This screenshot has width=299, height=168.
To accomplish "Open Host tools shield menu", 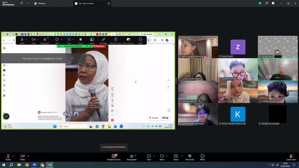I will [190, 157].
